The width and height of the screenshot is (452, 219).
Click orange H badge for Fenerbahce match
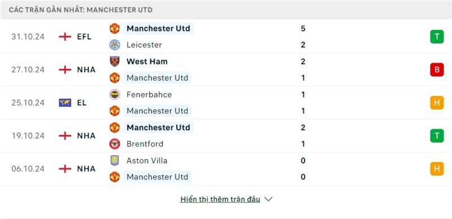pyautogui.click(x=437, y=103)
